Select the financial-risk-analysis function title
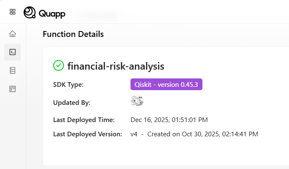Screen dimensions: 289x169 point(116,66)
